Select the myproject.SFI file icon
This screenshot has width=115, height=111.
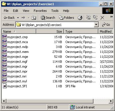[x=5, y=86]
